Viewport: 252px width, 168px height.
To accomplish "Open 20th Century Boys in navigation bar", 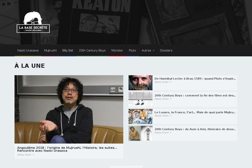I will [92, 50].
